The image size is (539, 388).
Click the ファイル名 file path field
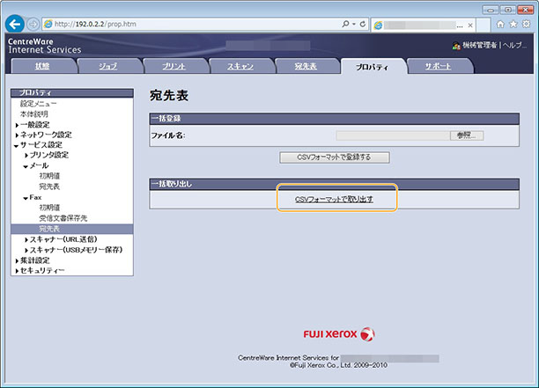tap(391, 135)
